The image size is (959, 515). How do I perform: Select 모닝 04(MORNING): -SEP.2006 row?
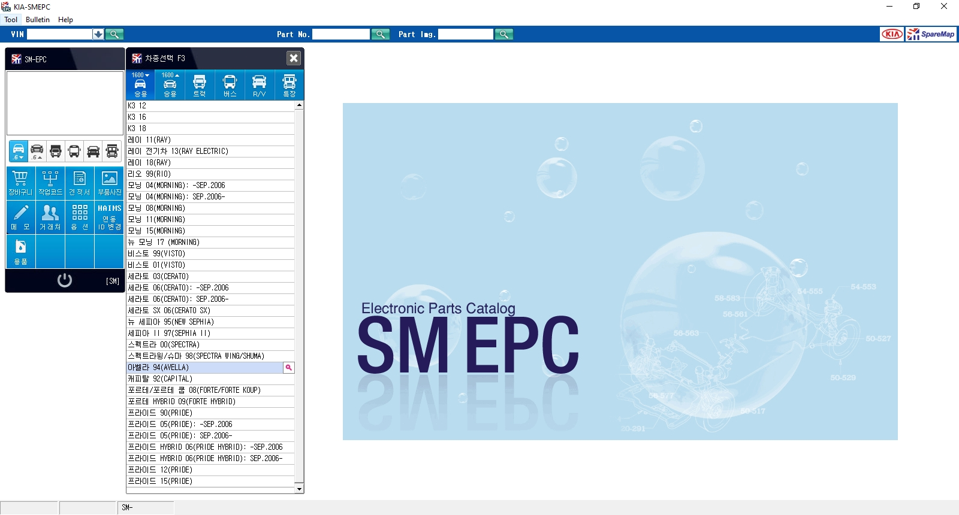coord(210,185)
